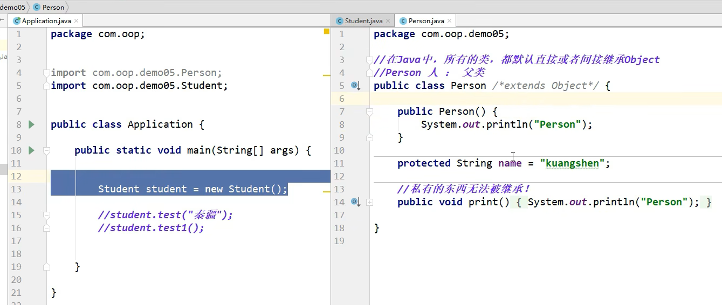This screenshot has width=722, height=305.
Task: Click the /*extends Object*/ comment
Action: point(546,86)
